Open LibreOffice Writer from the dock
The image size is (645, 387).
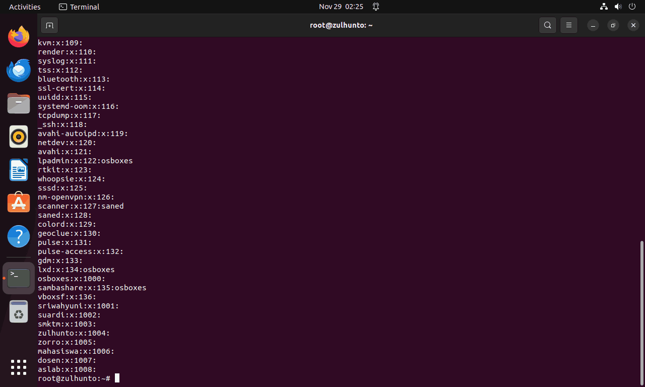19,170
